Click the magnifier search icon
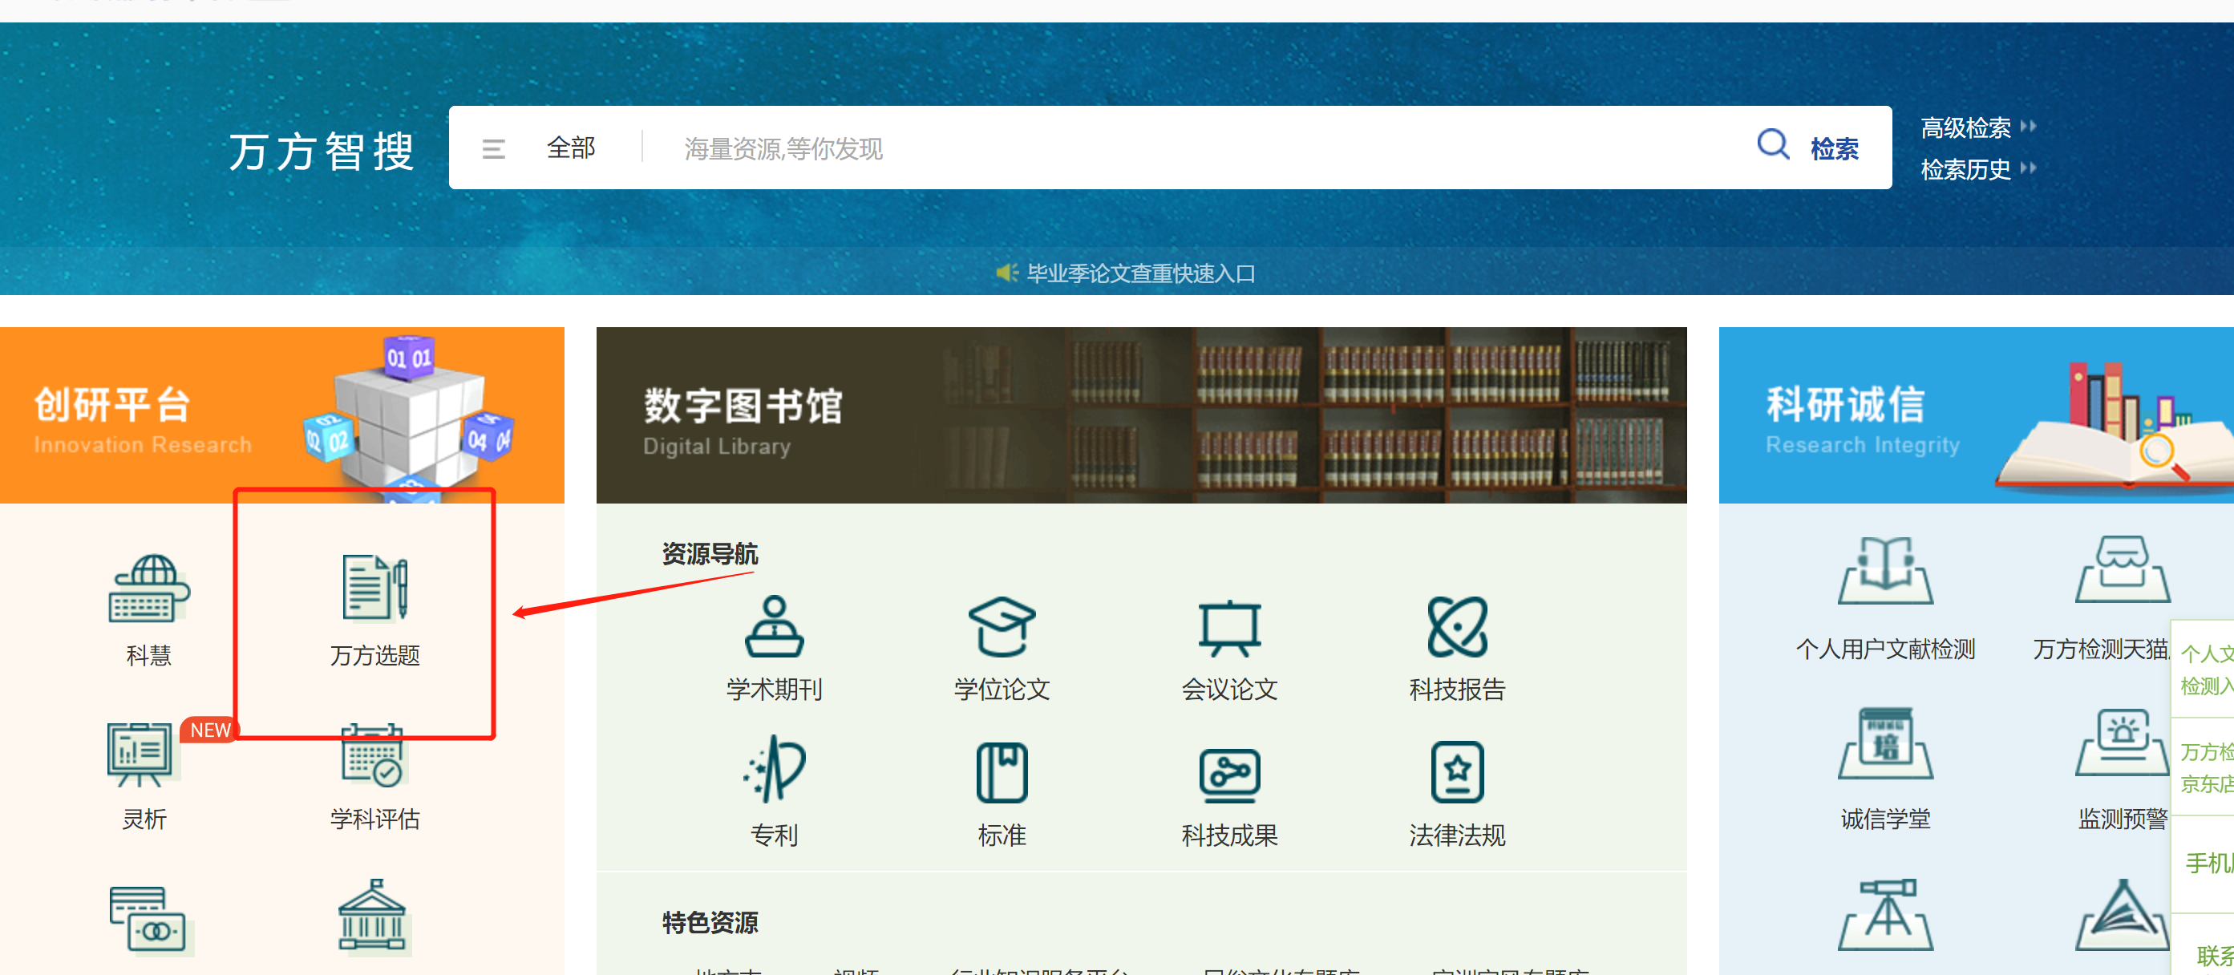Viewport: 2234px width, 975px height. [x=1773, y=145]
